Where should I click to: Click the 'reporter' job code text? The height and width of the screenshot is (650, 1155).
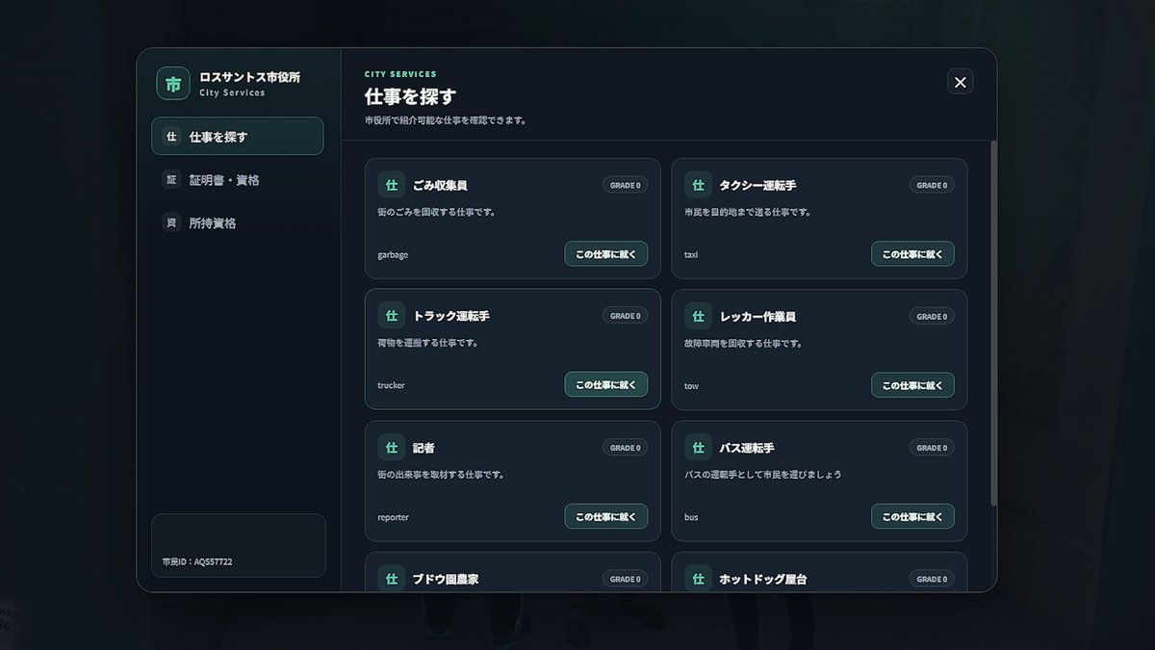click(393, 517)
